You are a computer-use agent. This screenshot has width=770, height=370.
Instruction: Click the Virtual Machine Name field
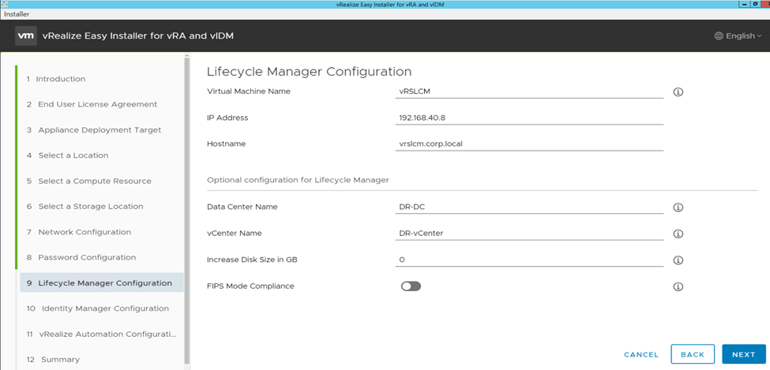(529, 92)
